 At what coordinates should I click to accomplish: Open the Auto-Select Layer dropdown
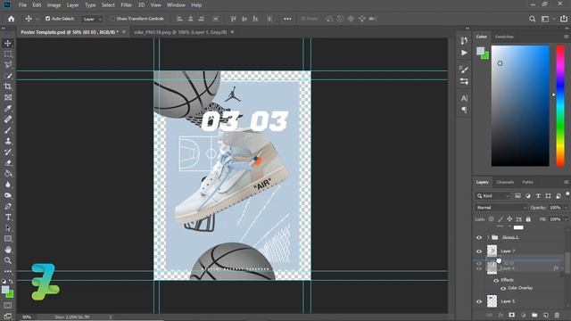tap(92, 19)
